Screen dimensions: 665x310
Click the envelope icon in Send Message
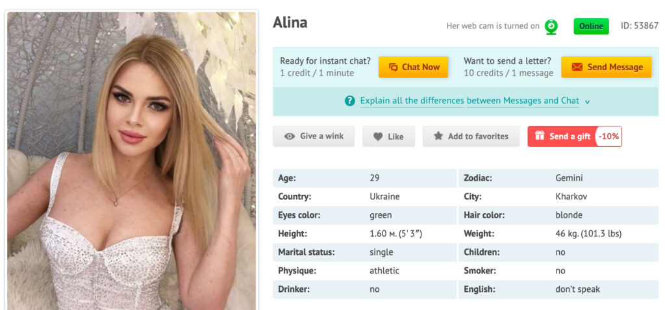[576, 67]
